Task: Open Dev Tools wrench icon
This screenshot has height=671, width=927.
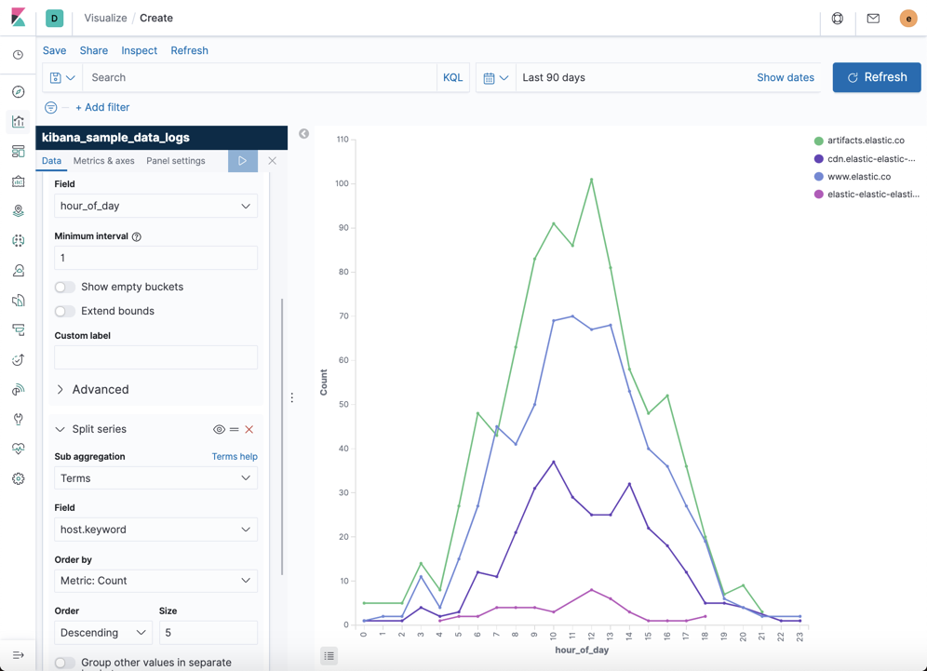Action: 19,419
